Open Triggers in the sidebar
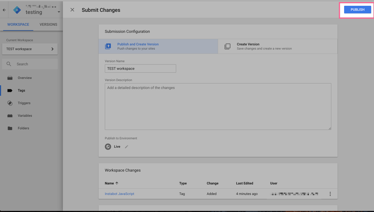The height and width of the screenshot is (212, 374). (x=24, y=103)
